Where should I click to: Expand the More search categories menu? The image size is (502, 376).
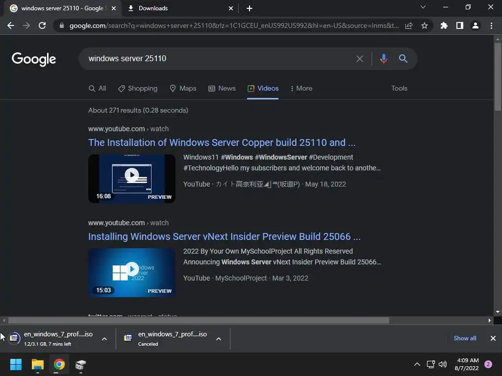point(301,89)
